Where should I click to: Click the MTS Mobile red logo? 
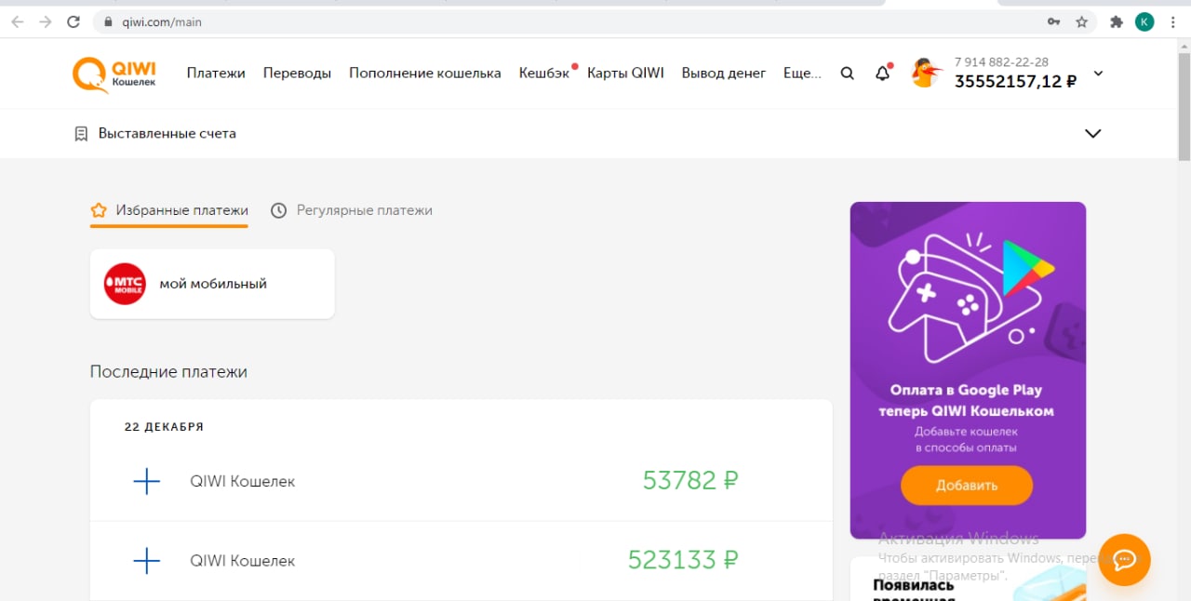(x=125, y=284)
